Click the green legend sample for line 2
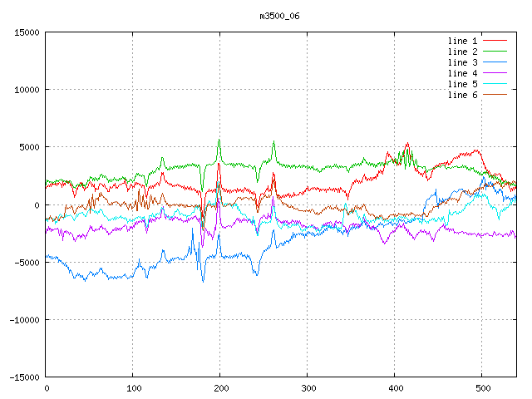The image size is (532, 399). click(495, 52)
